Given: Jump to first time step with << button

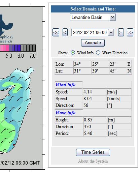Looking at the screenshot, I should pos(56,32).
